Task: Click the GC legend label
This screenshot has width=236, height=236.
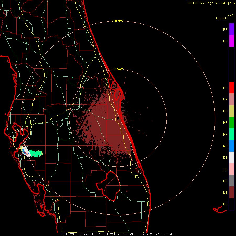Action: tap(225, 181)
